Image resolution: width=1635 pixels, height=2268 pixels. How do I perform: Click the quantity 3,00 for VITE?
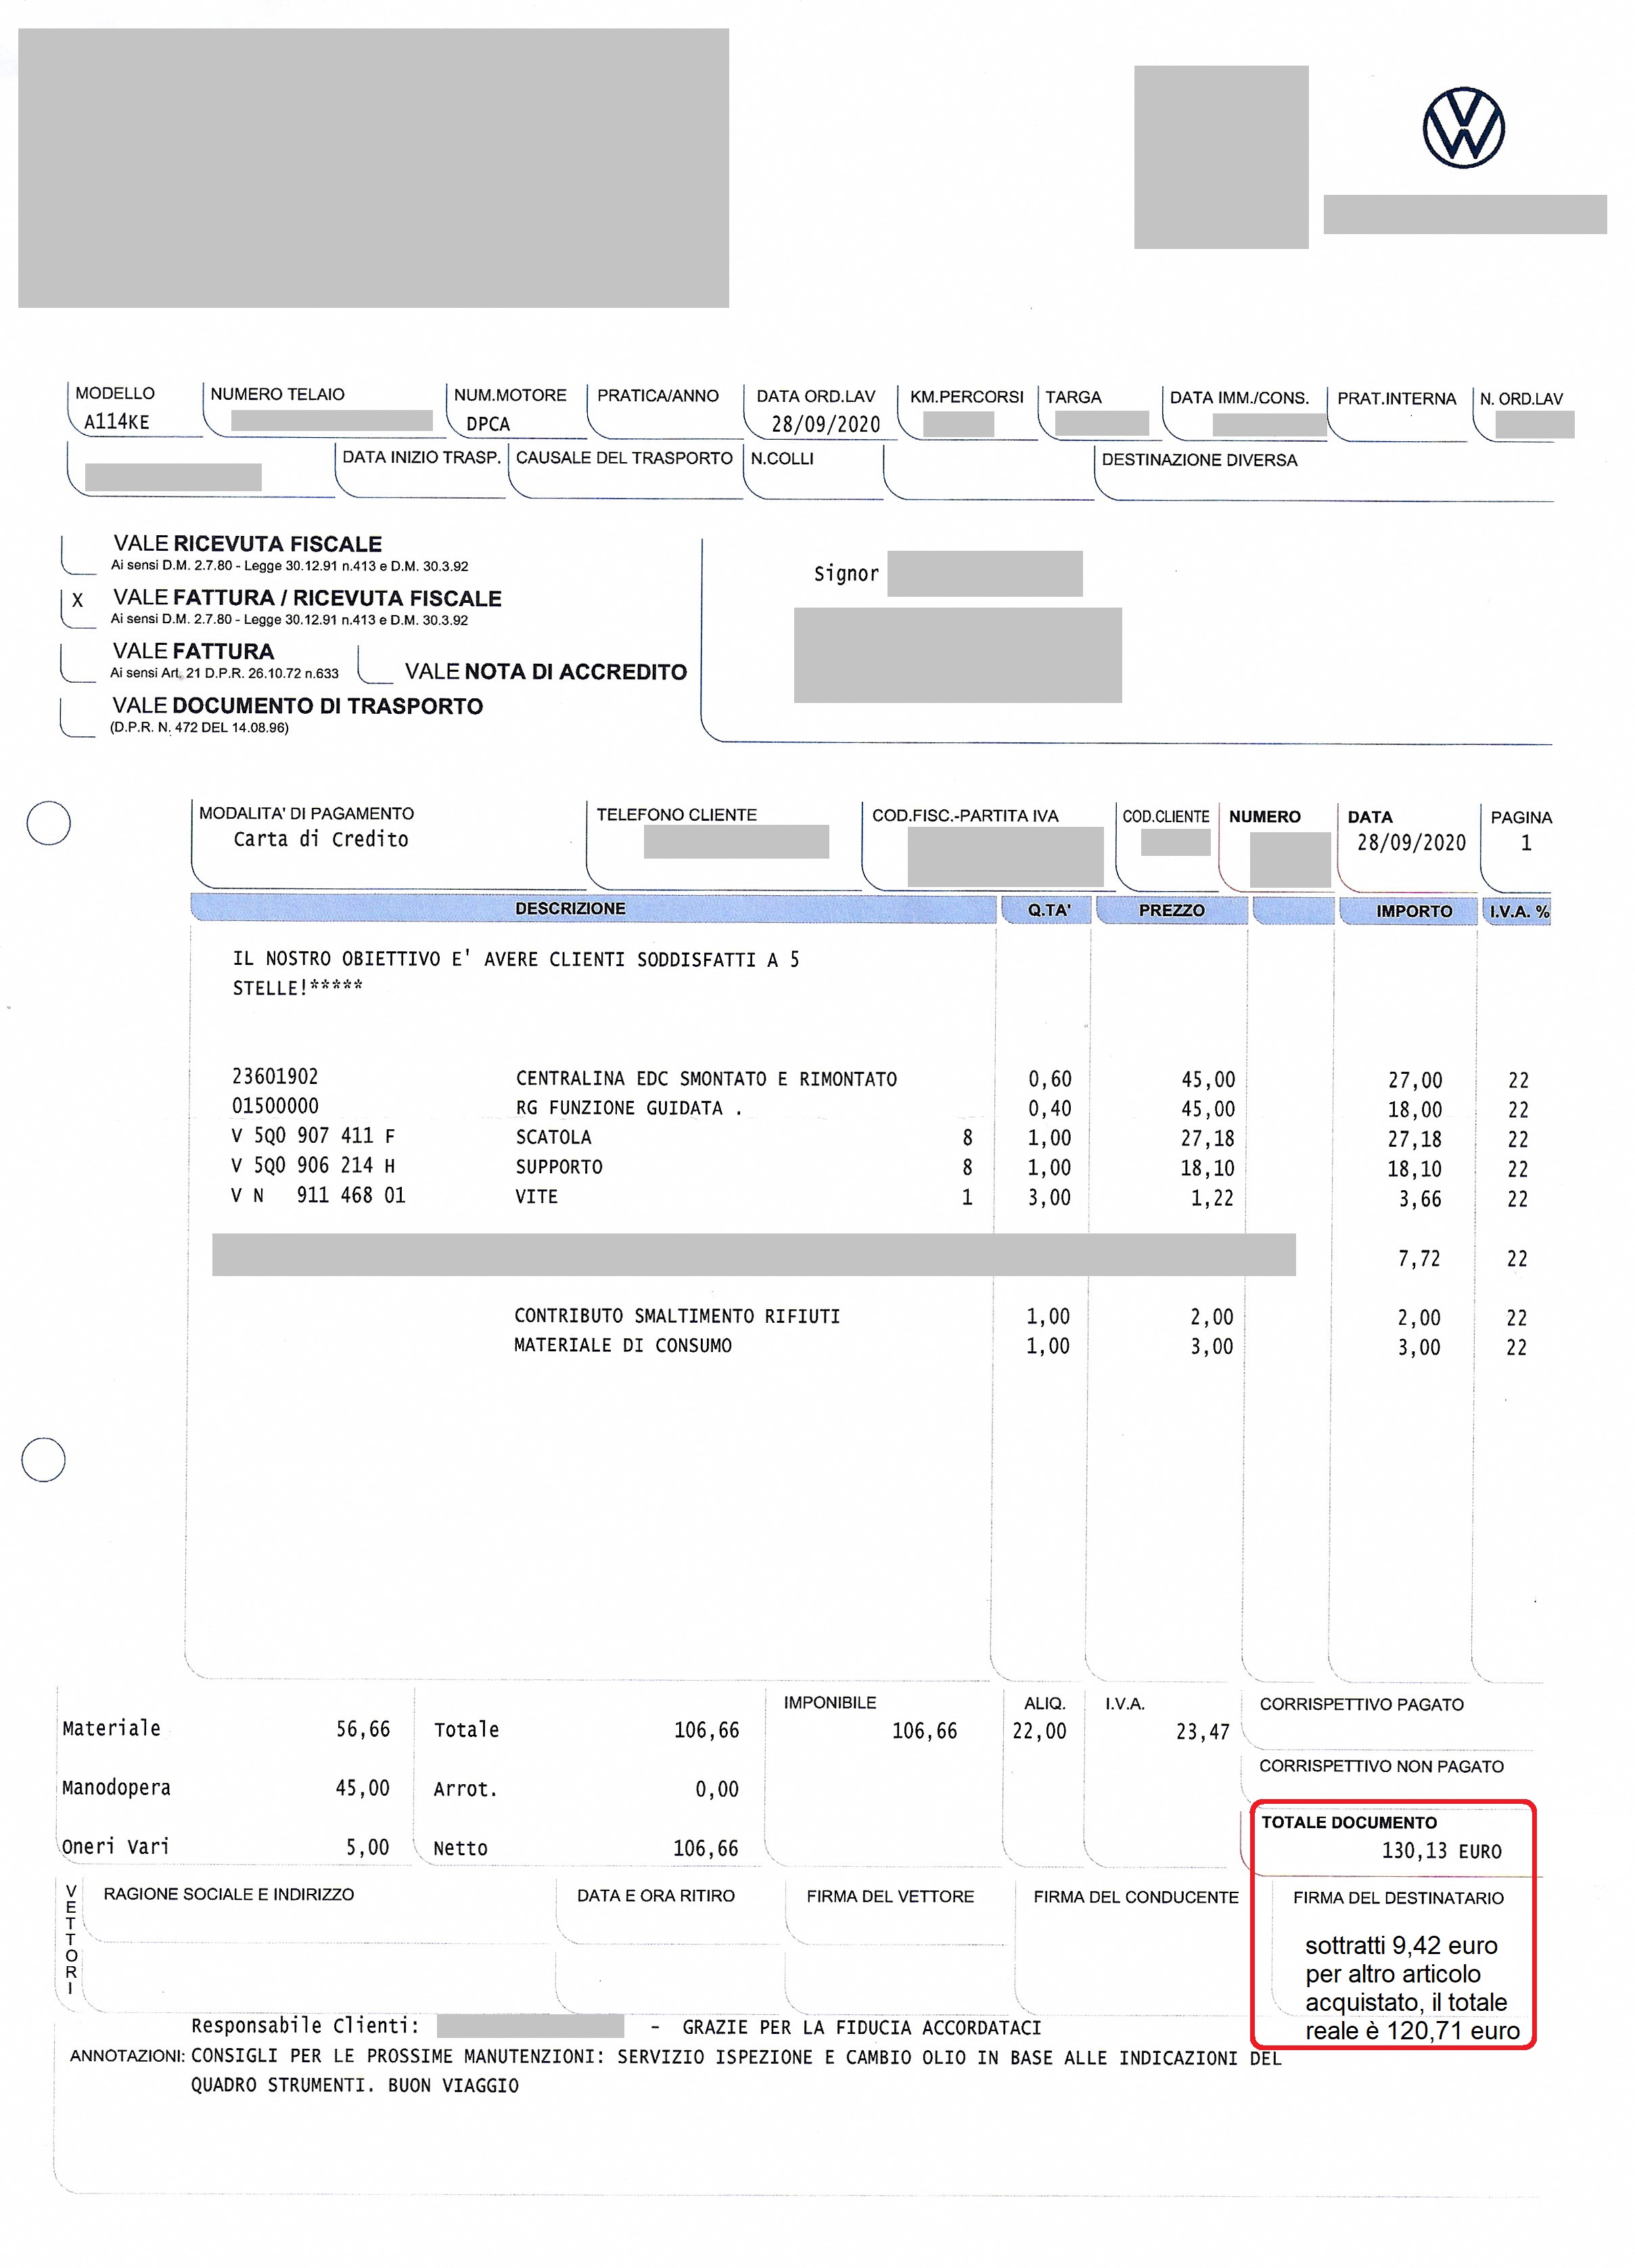(x=1049, y=1197)
